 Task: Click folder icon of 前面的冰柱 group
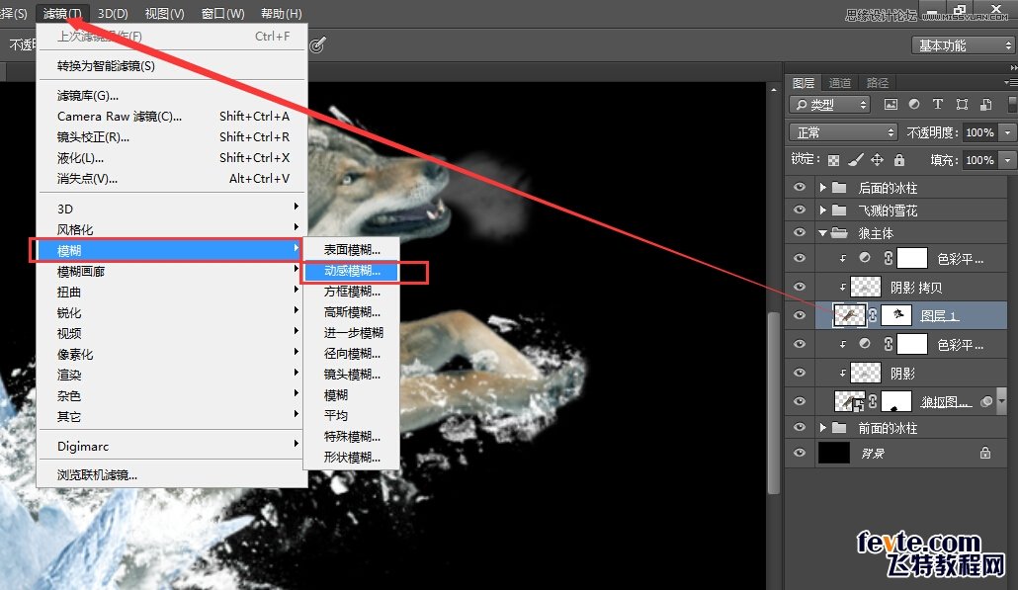point(839,427)
